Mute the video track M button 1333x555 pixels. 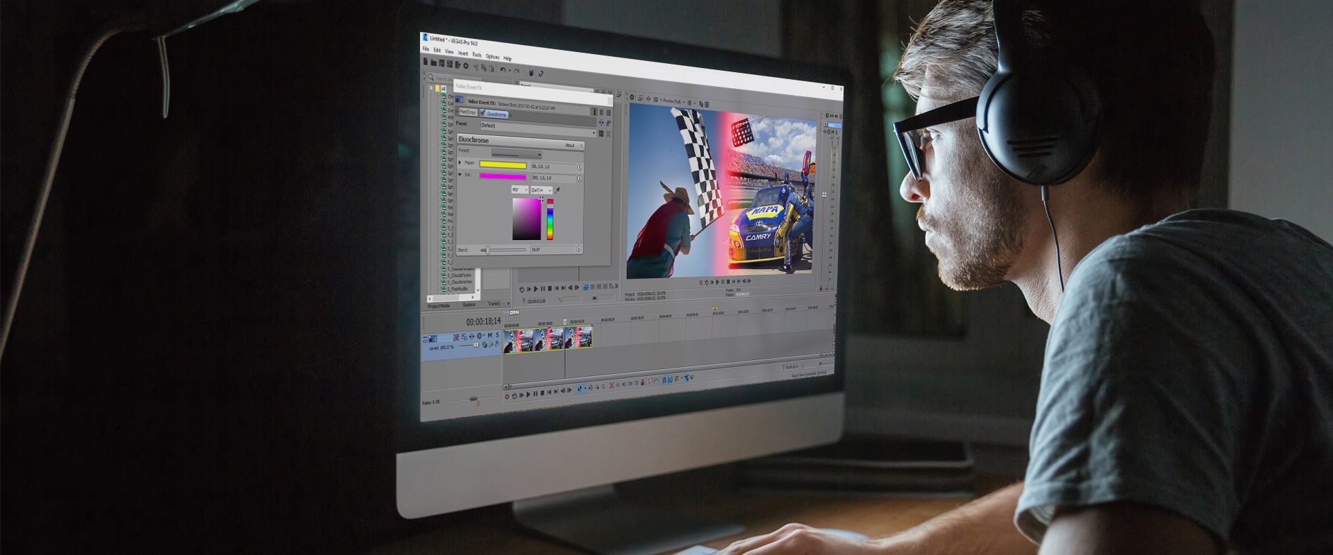pos(490,335)
